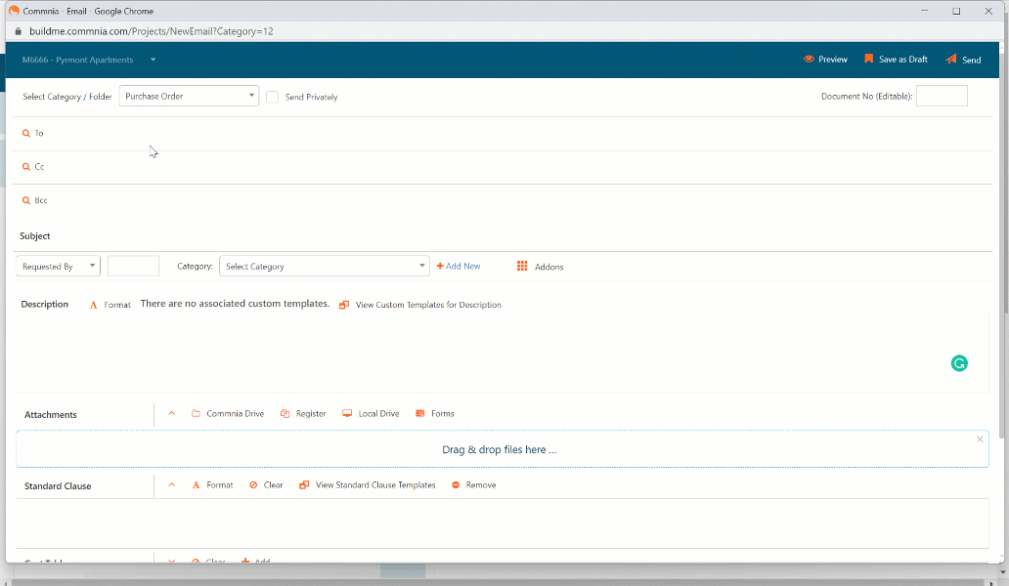Open the Select Category / Folder dropdown

189,96
